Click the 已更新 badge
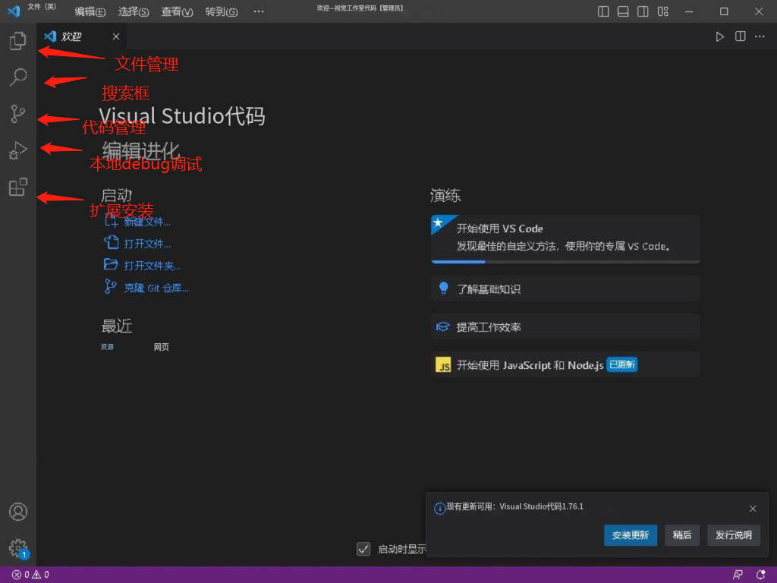The height and width of the screenshot is (583, 777). (622, 365)
